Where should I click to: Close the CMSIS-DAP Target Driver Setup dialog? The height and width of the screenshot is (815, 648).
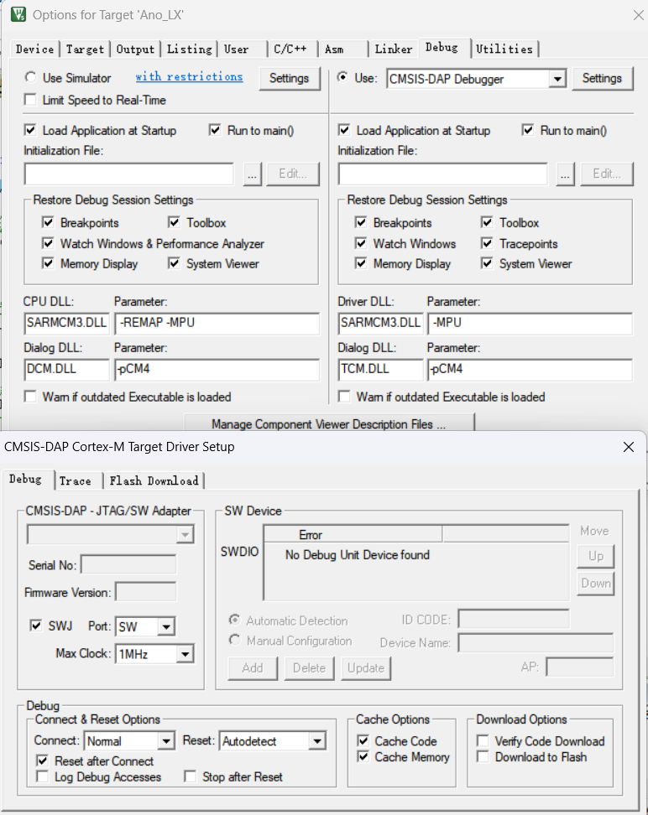coord(628,447)
